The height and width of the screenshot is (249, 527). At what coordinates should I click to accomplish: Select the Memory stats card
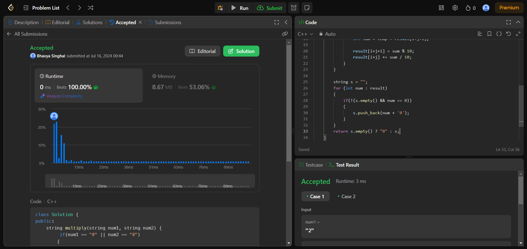point(201,85)
